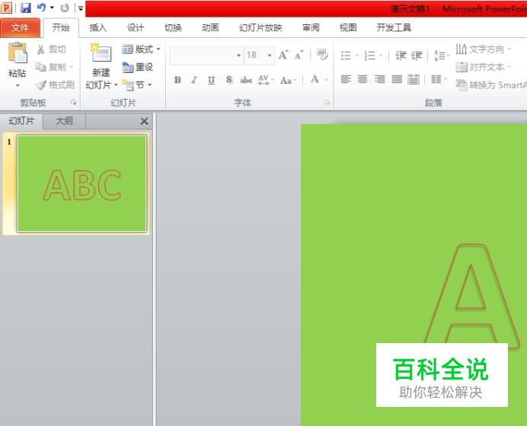The width and height of the screenshot is (527, 426).
Task: Click the PowerPoint application icon
Action: coord(6,8)
